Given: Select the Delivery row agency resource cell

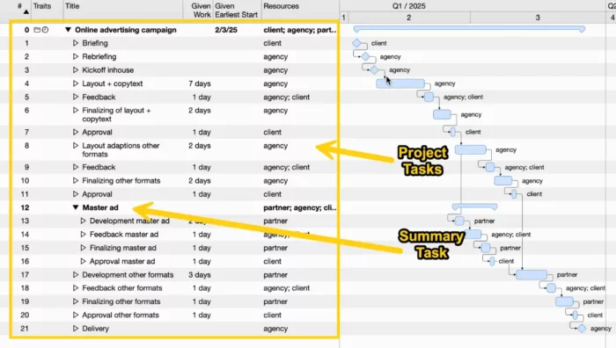Looking at the screenshot, I should pyautogui.click(x=275, y=329).
